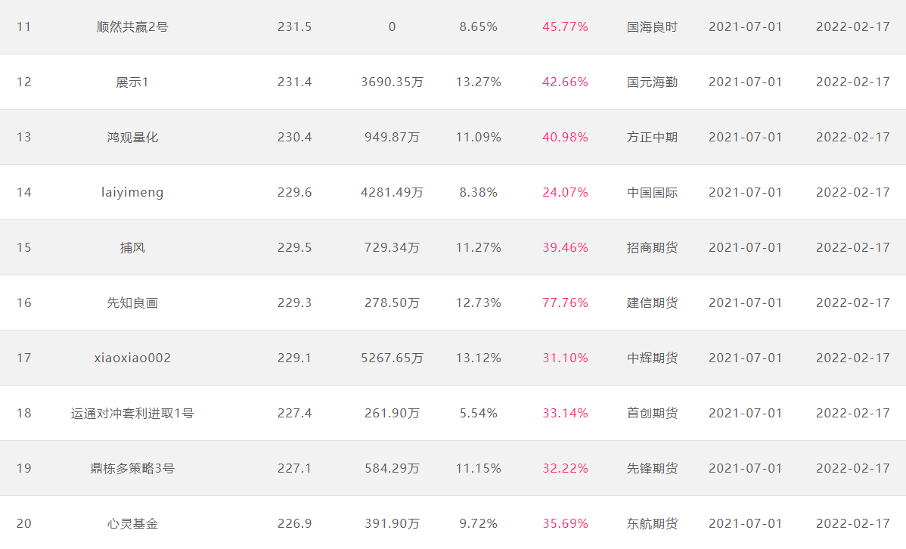This screenshot has height=549, width=906.
Task: Click 东航期货 in the last row
Action: pos(652,524)
